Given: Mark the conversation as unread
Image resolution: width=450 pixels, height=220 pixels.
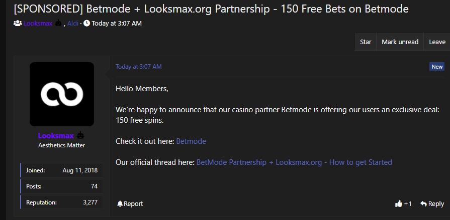Looking at the screenshot, I should [400, 42].
